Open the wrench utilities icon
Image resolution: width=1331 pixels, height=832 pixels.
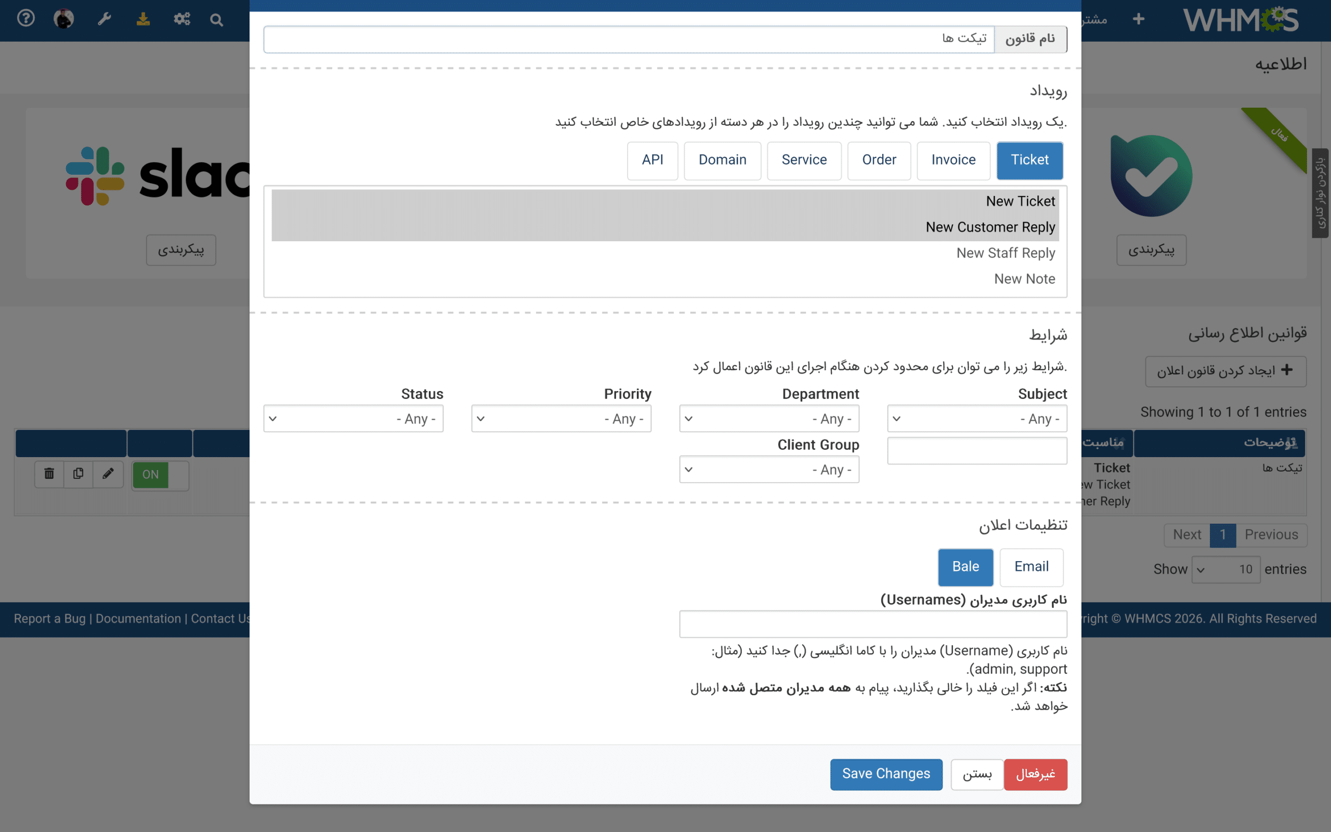[104, 19]
